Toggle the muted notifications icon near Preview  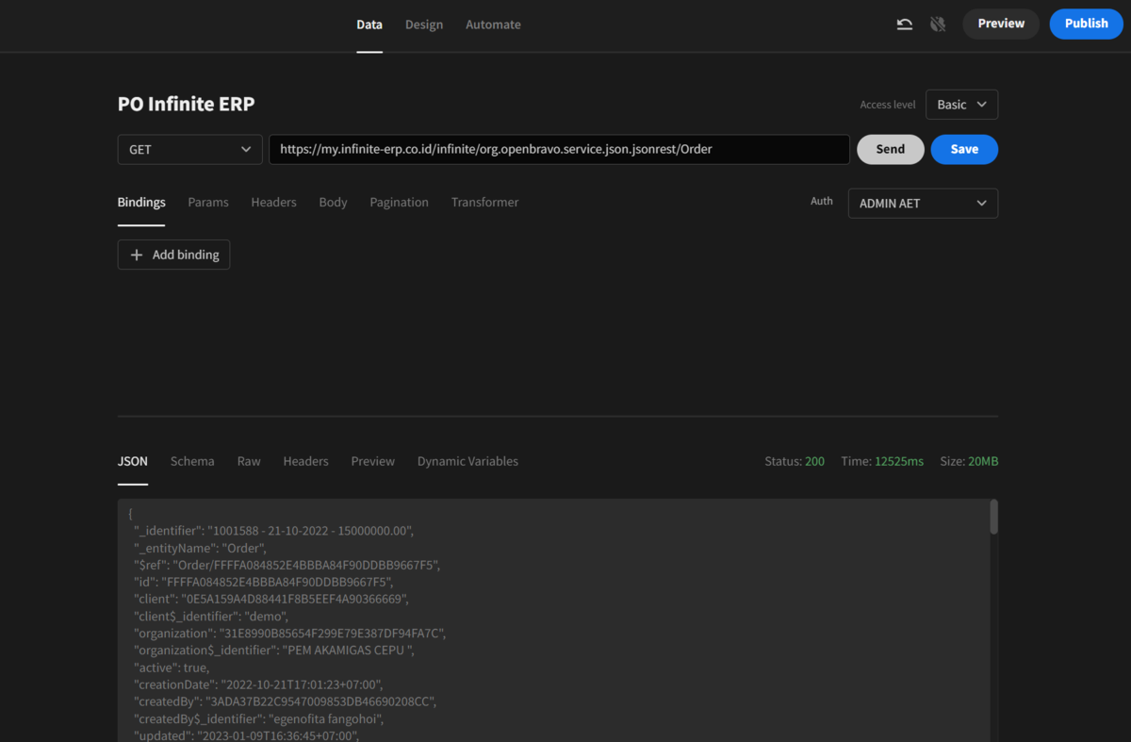coord(937,24)
